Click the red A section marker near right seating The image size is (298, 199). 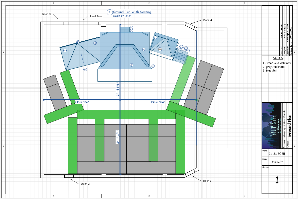pos(192,83)
